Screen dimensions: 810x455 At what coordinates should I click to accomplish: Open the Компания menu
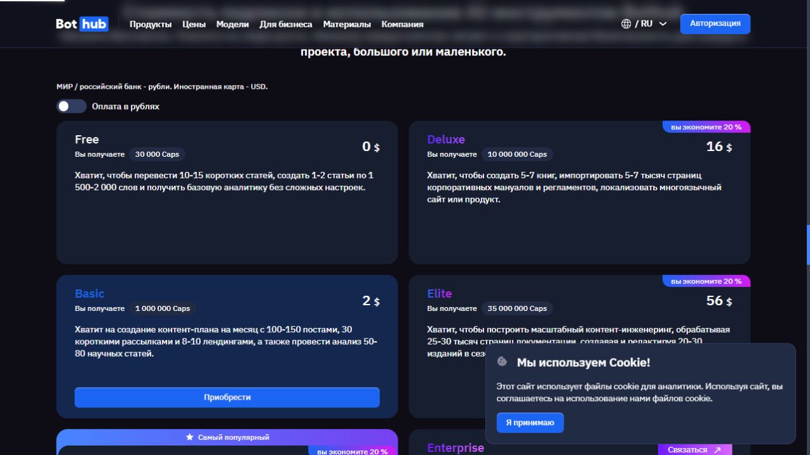(402, 24)
